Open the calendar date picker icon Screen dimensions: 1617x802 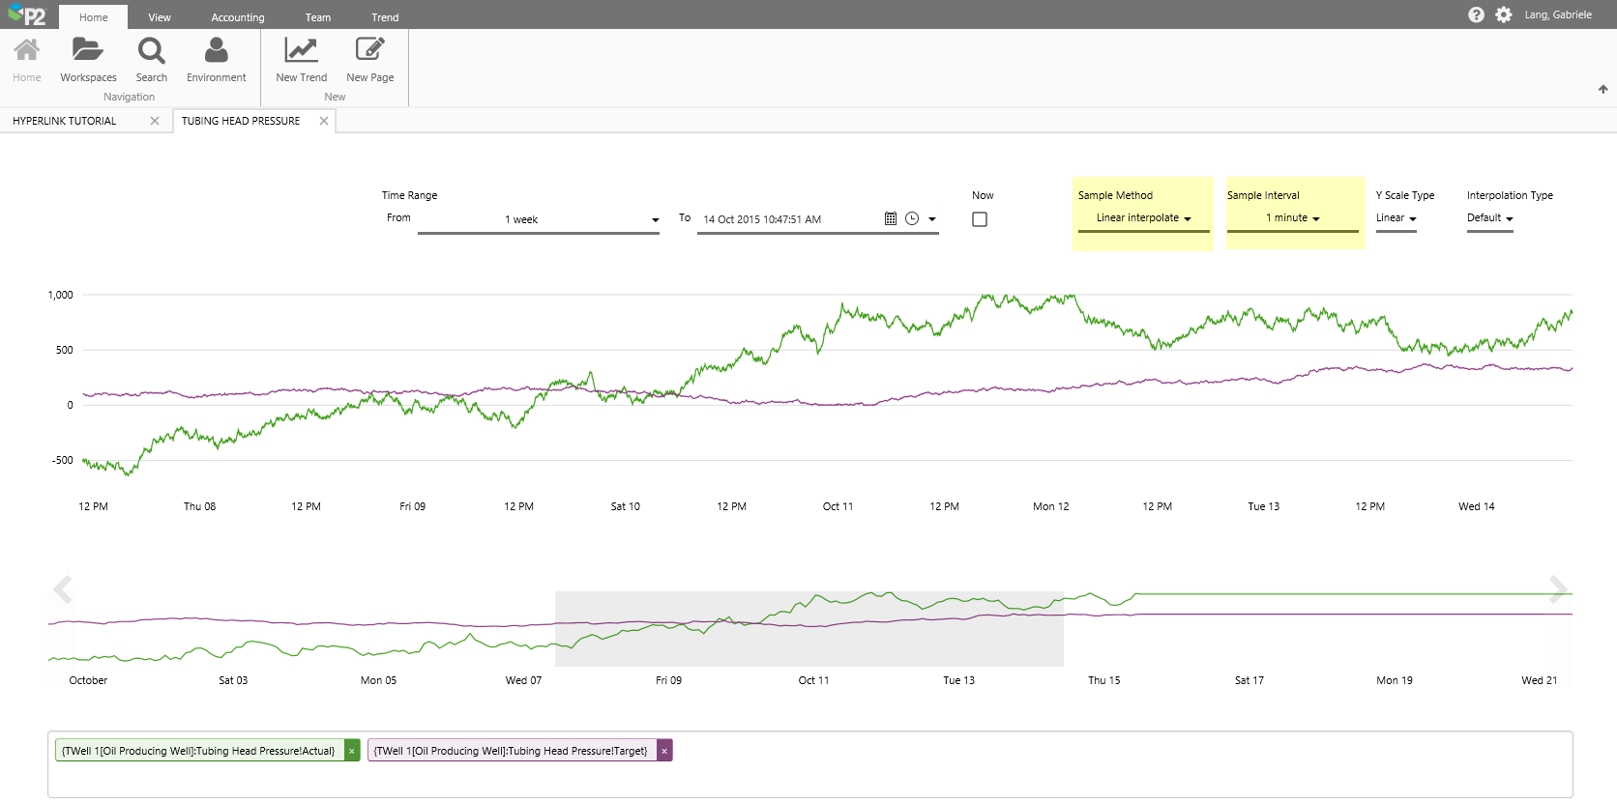[891, 219]
